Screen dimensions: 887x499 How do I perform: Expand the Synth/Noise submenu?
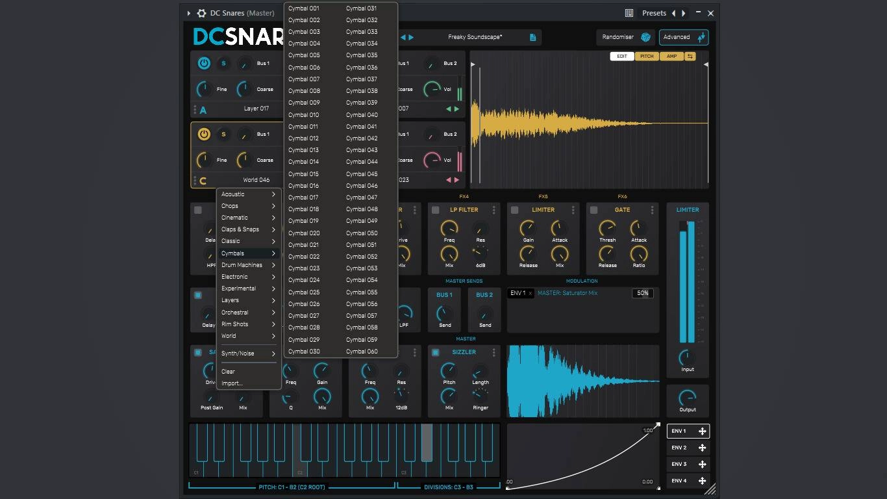coord(249,353)
